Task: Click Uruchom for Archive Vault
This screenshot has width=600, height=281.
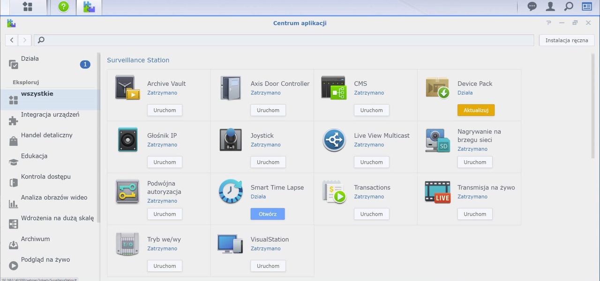Action: pyautogui.click(x=165, y=110)
